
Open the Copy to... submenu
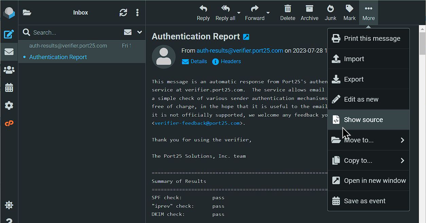point(369,160)
